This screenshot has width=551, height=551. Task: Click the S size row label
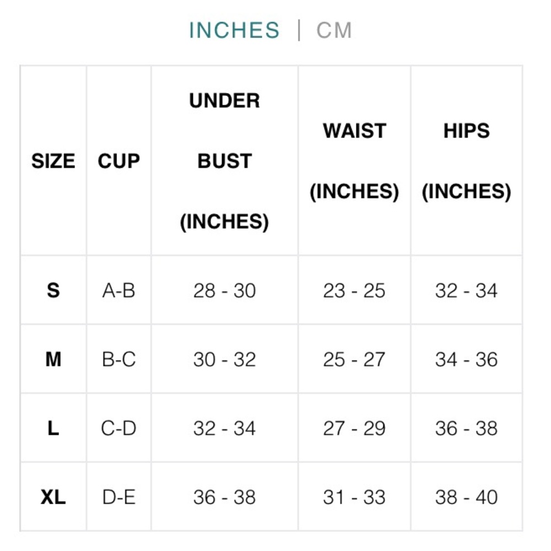tap(53, 290)
